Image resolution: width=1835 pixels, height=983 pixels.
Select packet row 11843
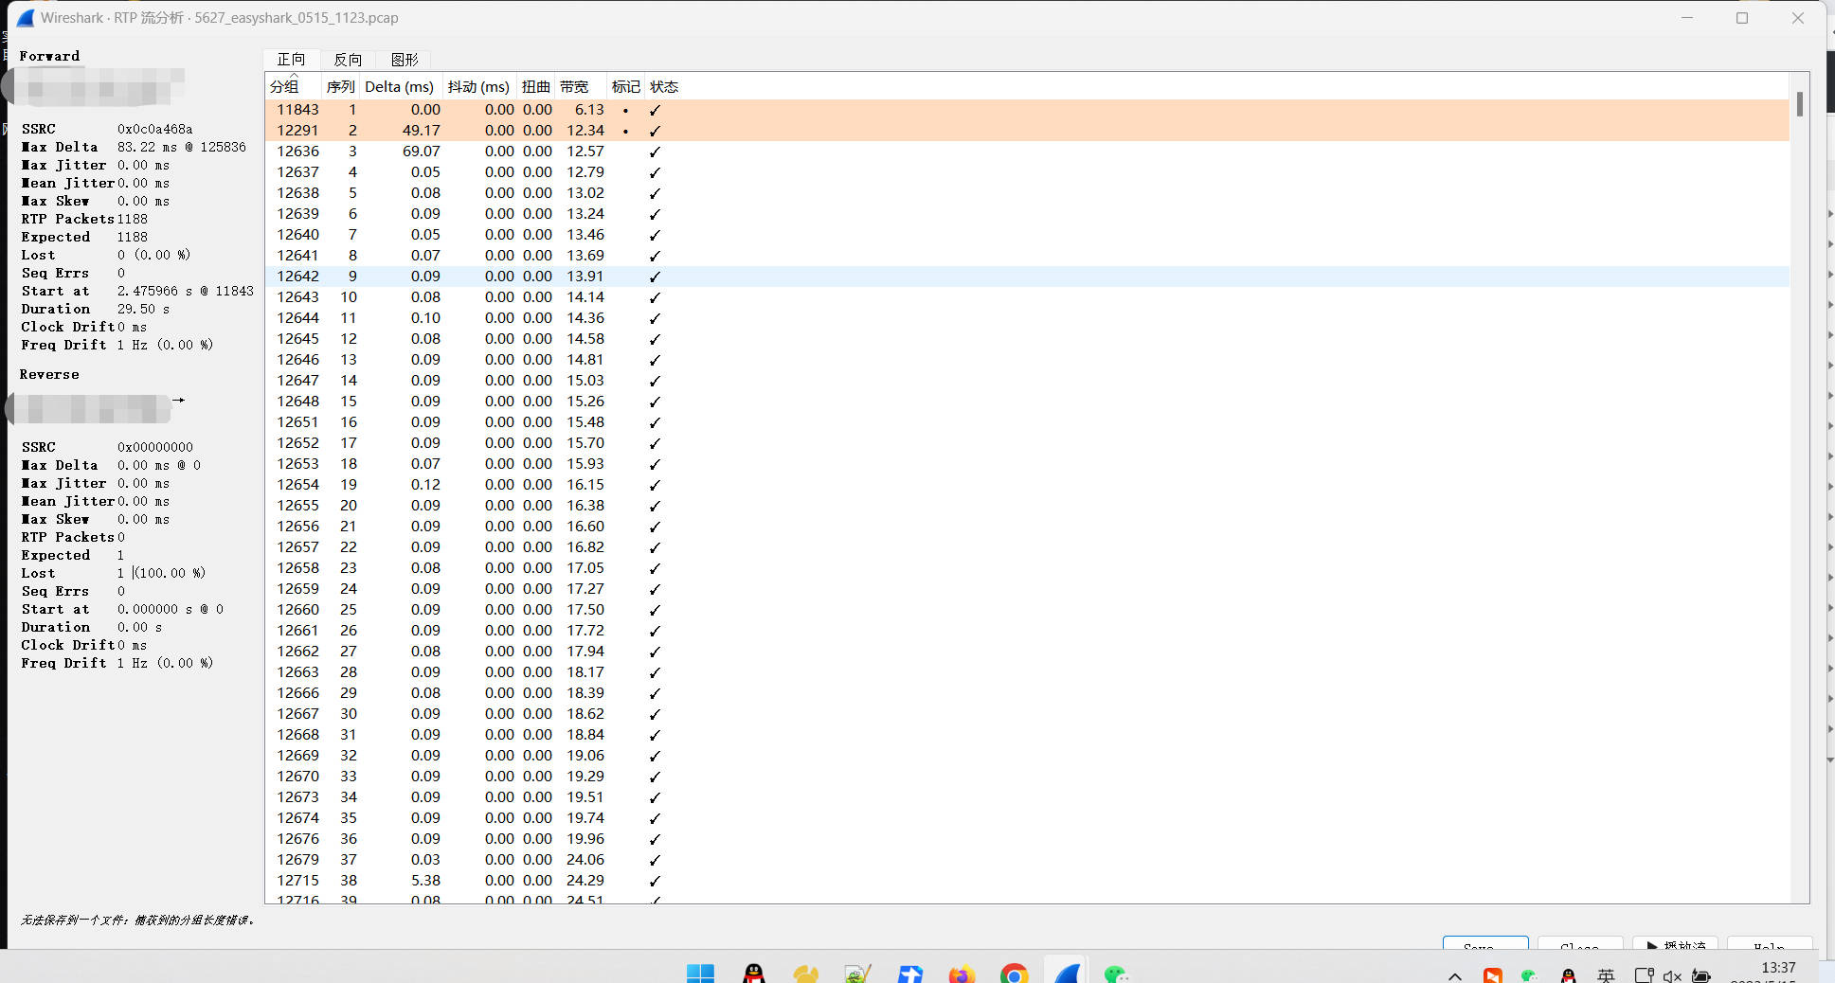coord(1027,110)
